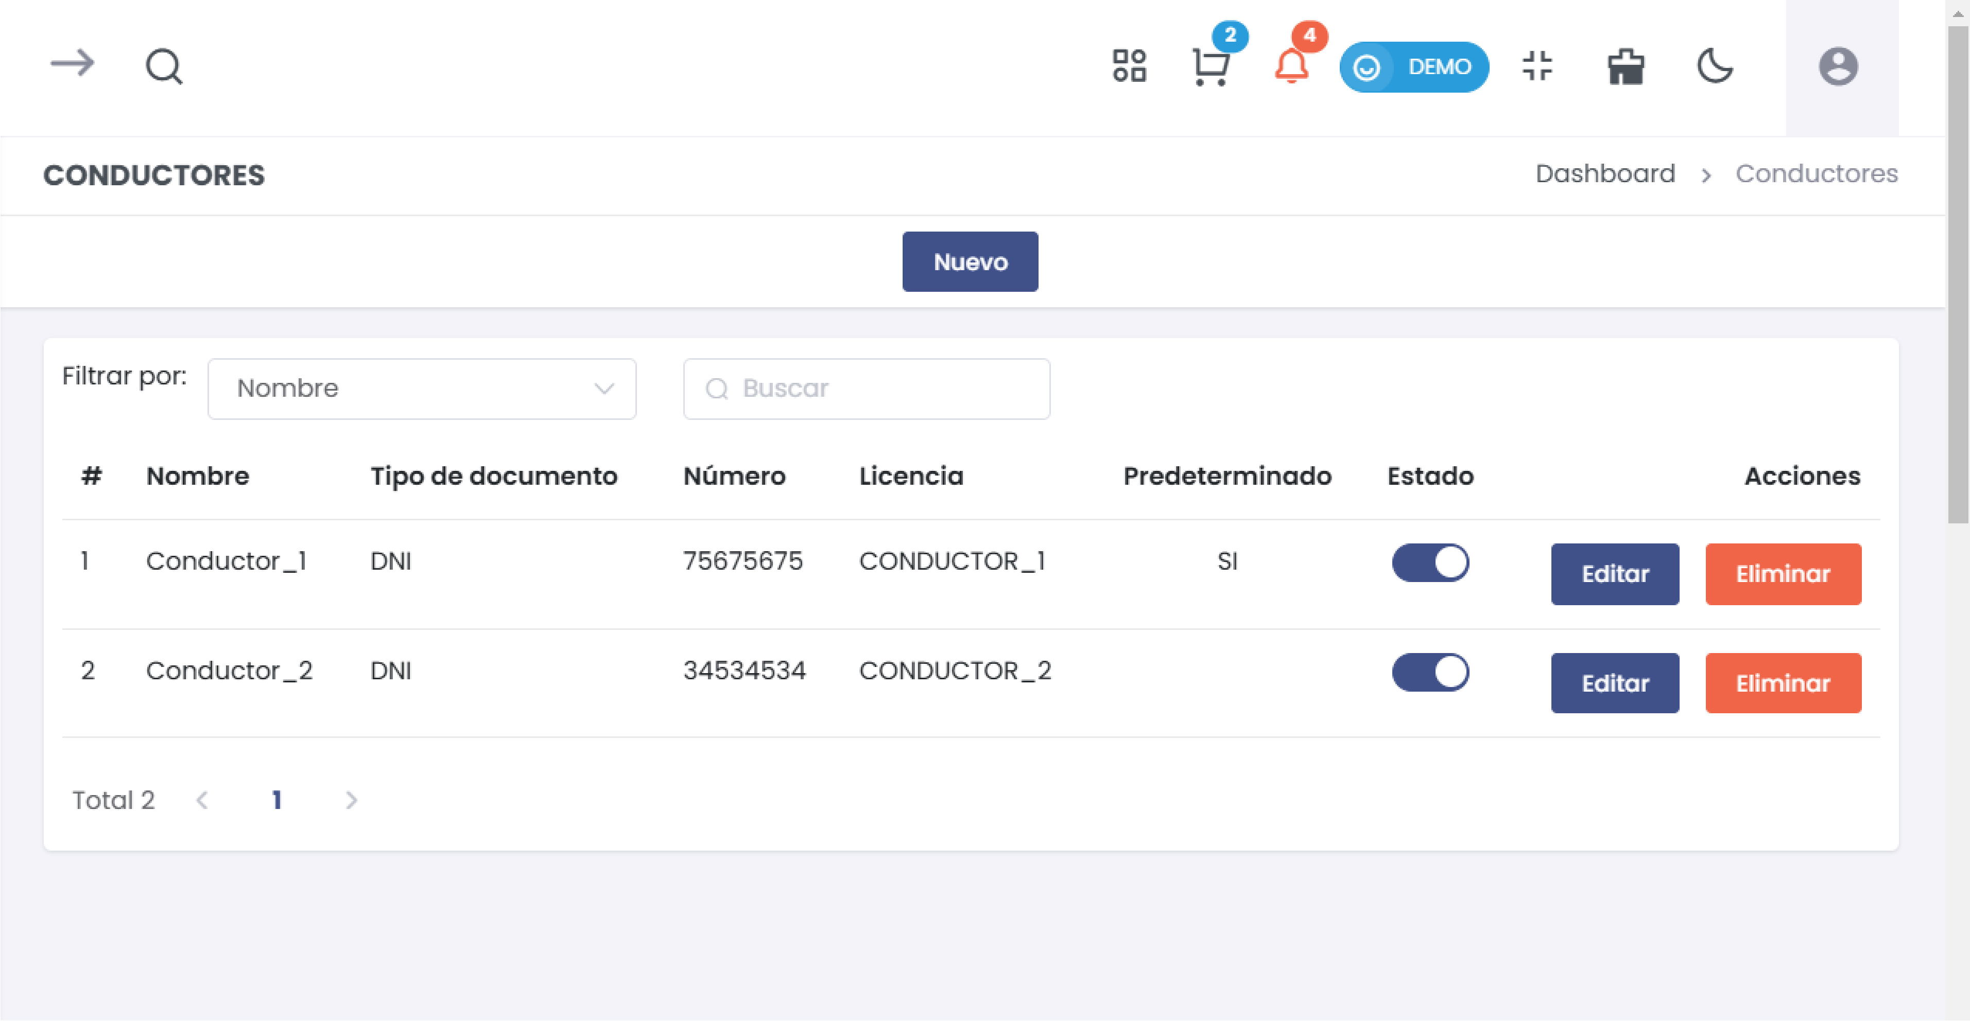
Task: Delete Conductor_2 with Eliminar
Action: click(x=1783, y=683)
